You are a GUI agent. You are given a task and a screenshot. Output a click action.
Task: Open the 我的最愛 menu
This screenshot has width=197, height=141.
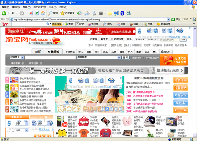tap(40, 7)
